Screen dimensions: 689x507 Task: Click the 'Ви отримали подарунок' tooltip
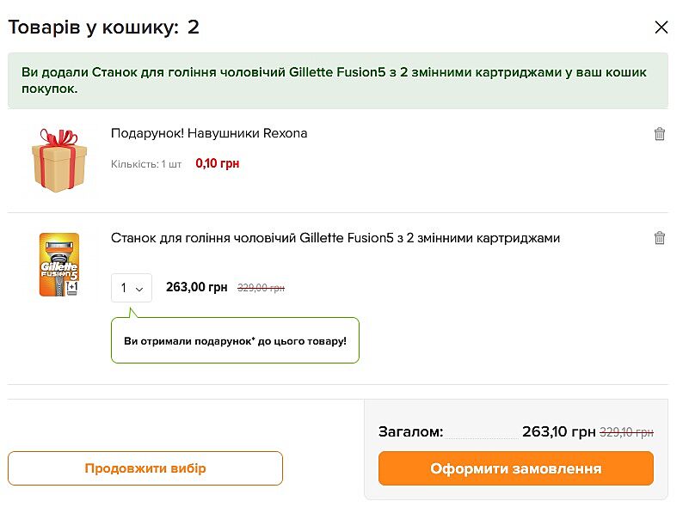(x=235, y=341)
